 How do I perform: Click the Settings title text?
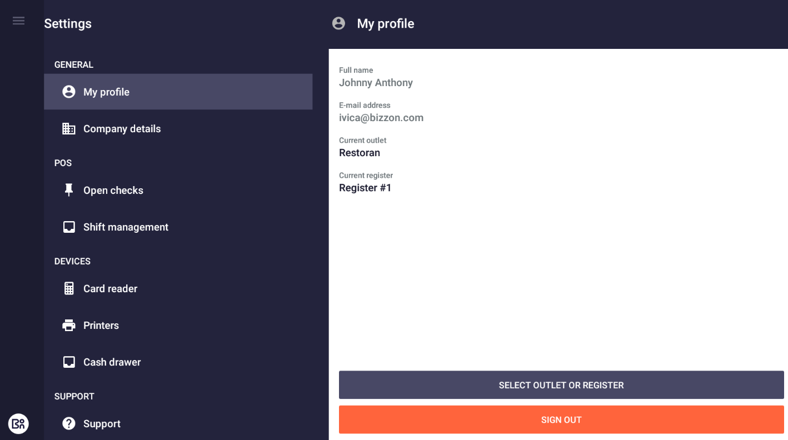(68, 23)
